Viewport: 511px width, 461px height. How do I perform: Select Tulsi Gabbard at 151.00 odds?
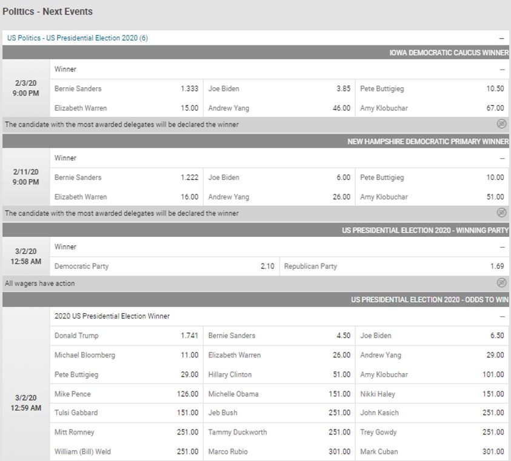click(127, 413)
